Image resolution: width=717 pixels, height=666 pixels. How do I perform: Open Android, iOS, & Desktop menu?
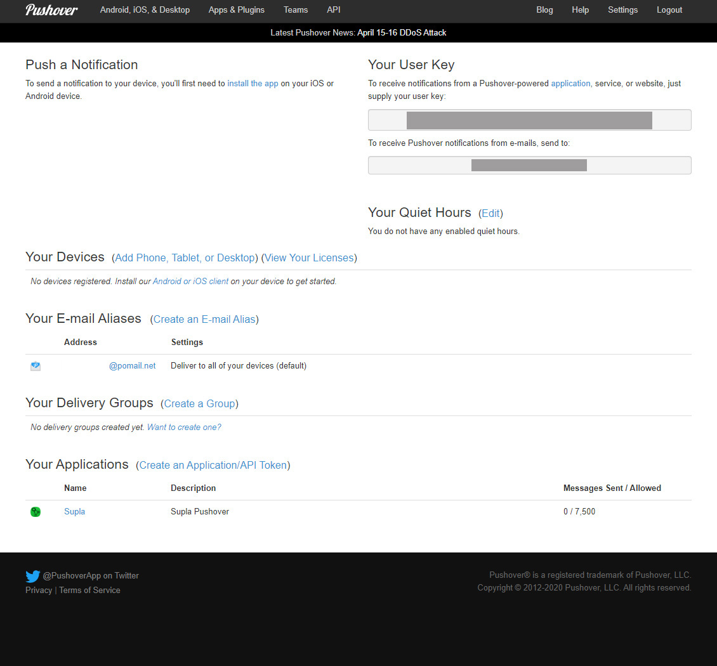click(145, 10)
